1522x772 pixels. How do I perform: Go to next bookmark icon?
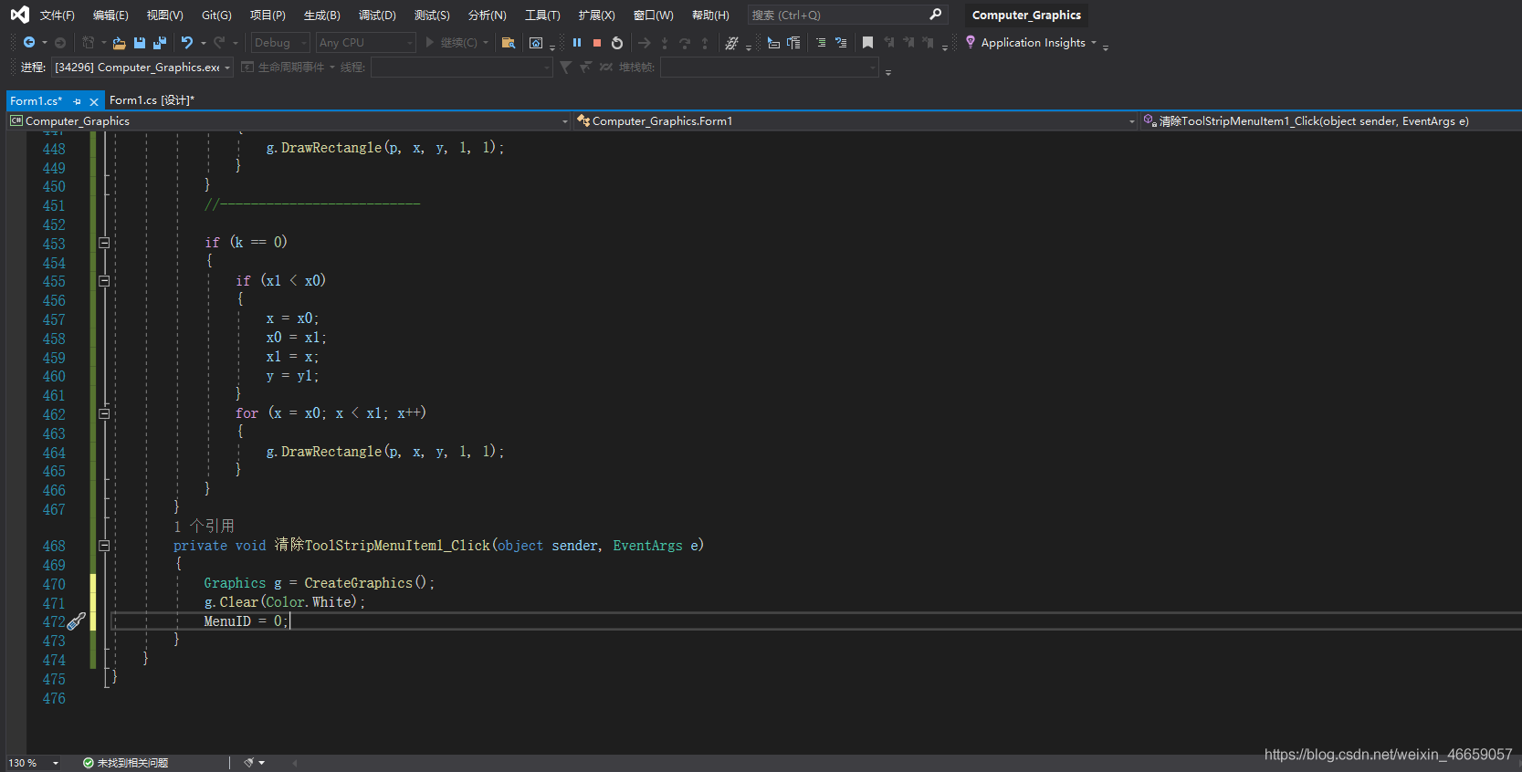pyautogui.click(x=908, y=43)
